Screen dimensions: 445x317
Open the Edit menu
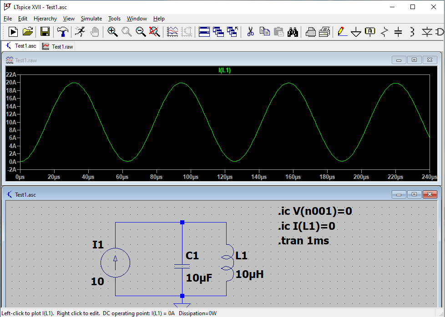[22, 19]
